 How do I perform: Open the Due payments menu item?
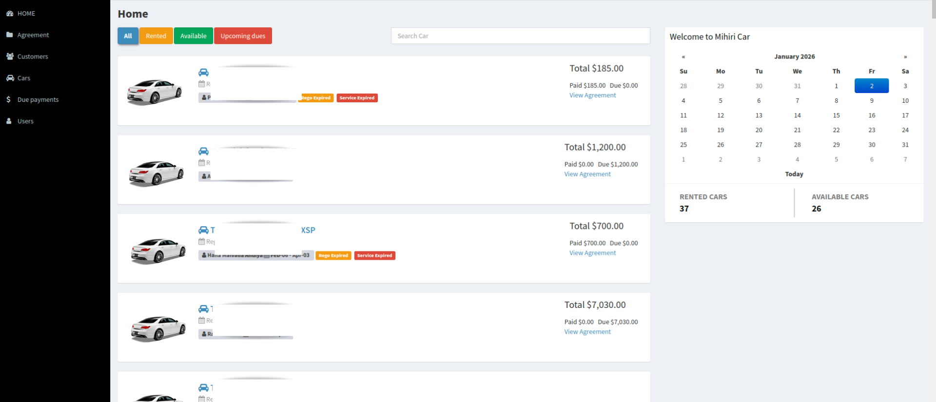click(38, 99)
